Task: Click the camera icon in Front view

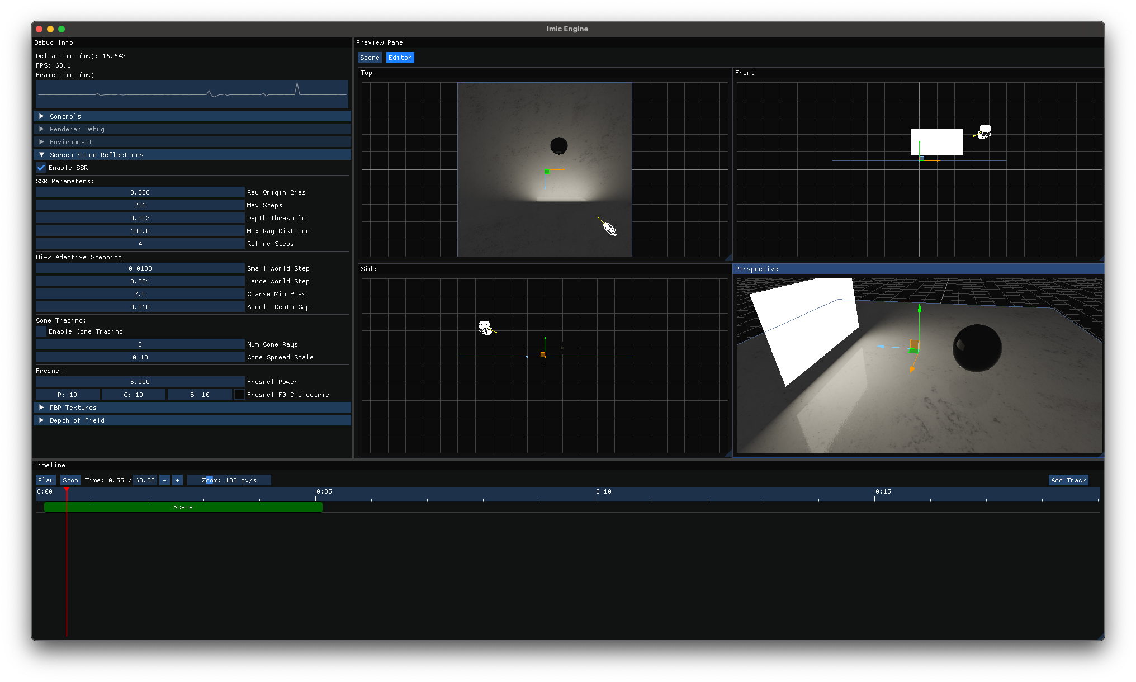Action: (x=984, y=132)
